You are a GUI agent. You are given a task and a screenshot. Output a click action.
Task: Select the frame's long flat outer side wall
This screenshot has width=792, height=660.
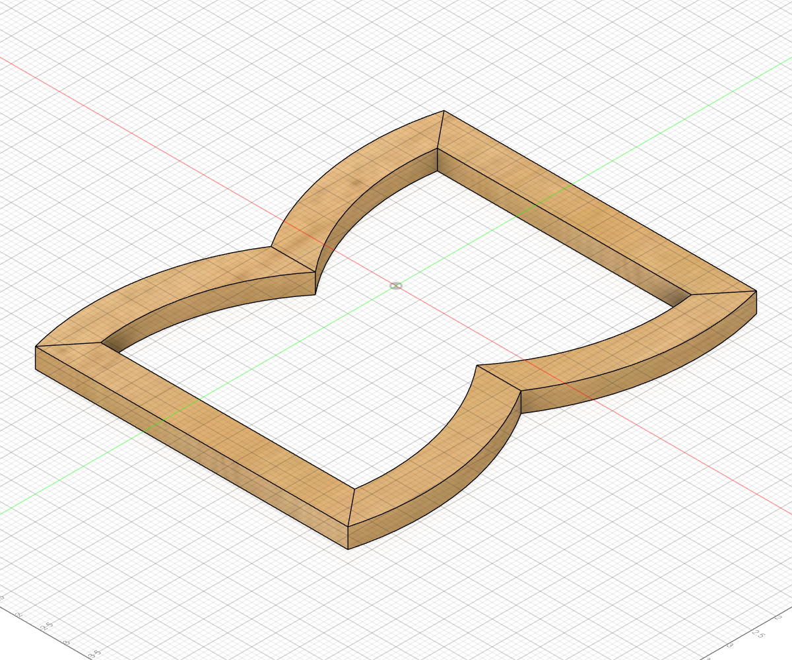point(191,447)
